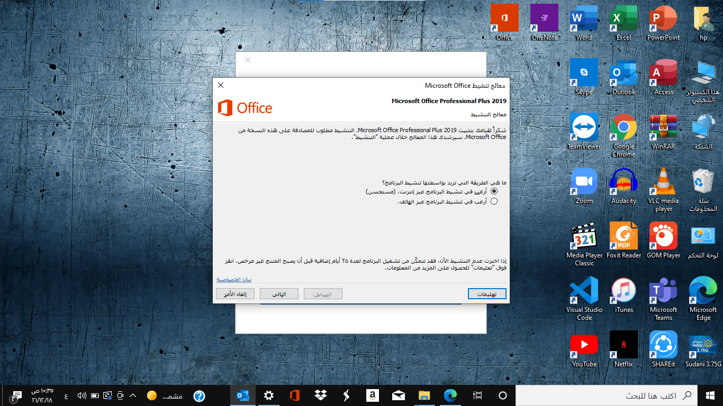Screen dimensions: 723x406
Task: Click the Cancel (إلغاء الأمر) button
Action: (x=235, y=294)
